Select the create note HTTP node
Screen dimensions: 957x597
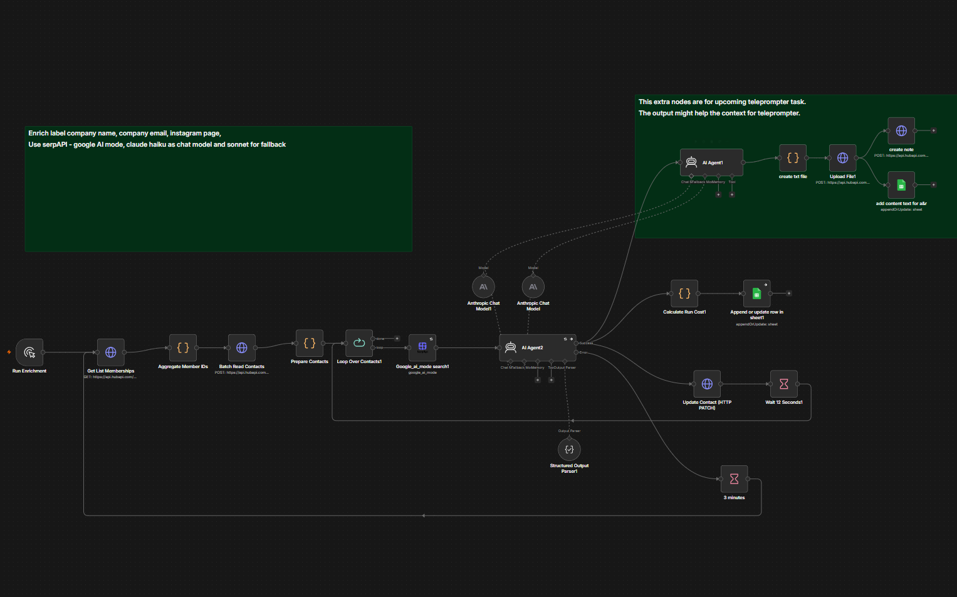(x=901, y=131)
